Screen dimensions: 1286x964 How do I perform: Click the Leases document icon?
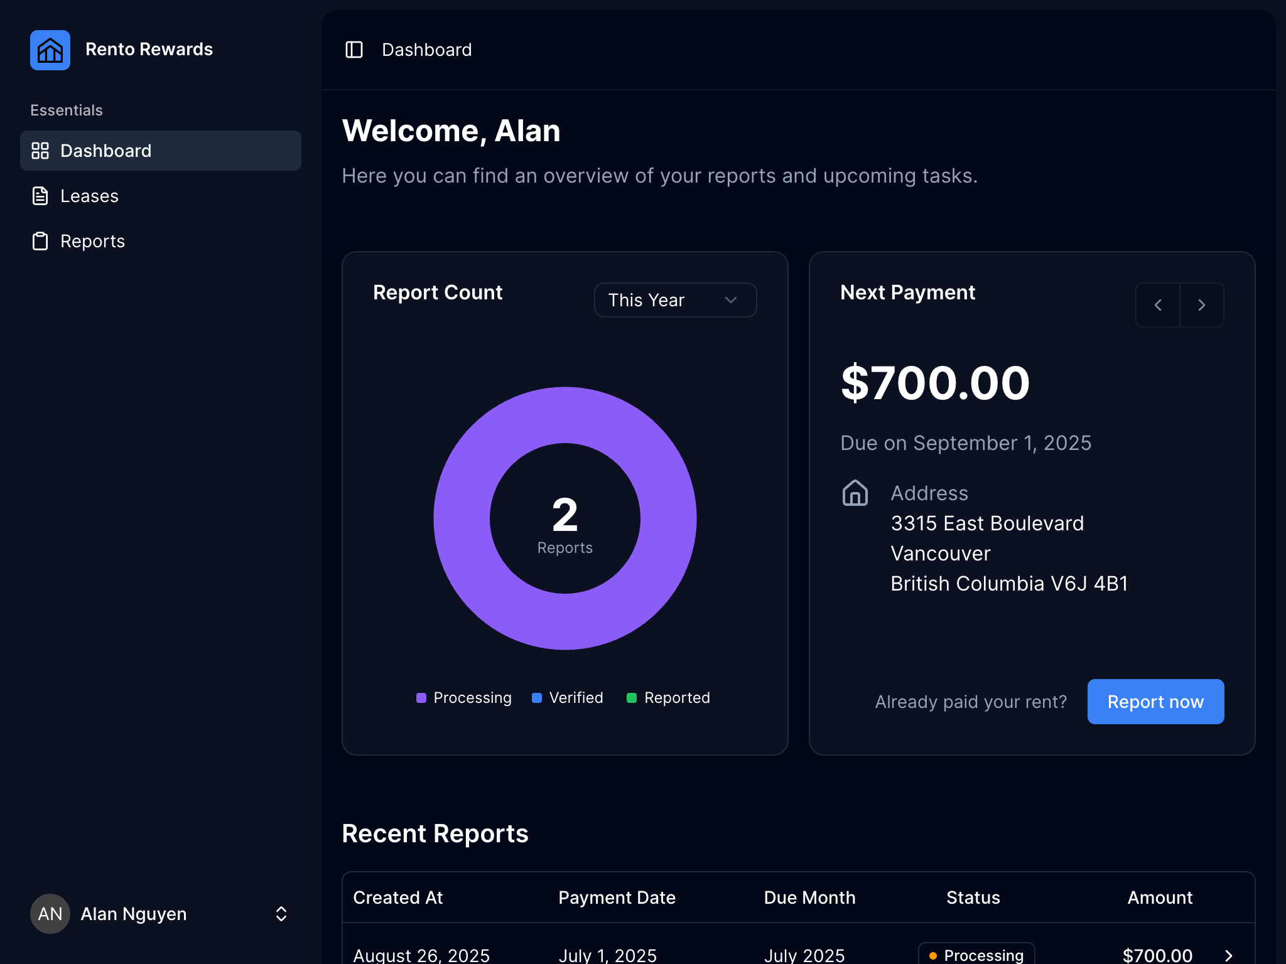point(40,196)
